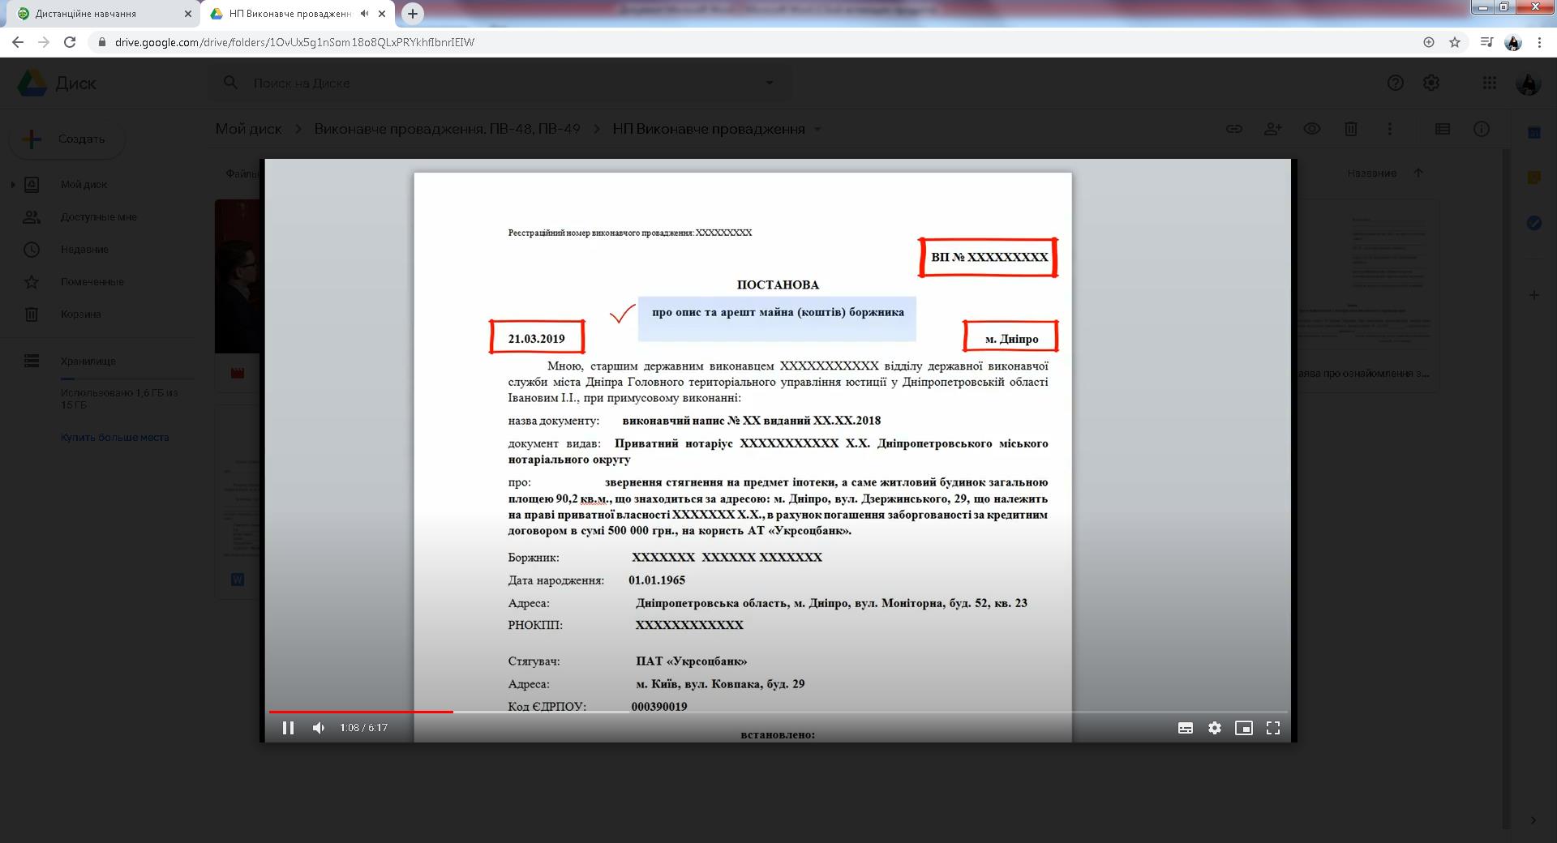Reverse sort direction arrow

(1418, 173)
